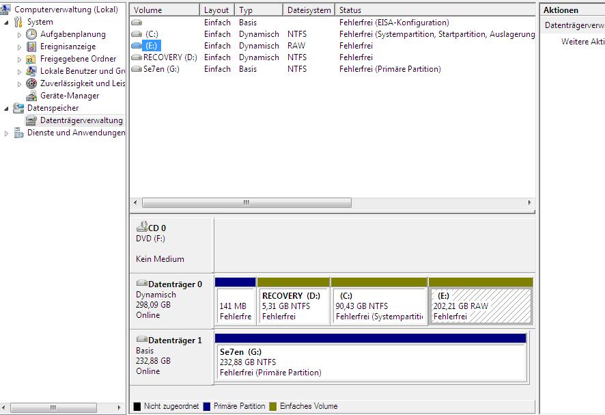Sort by the Status column header
The height and width of the screenshot is (415, 605).
coord(435,10)
